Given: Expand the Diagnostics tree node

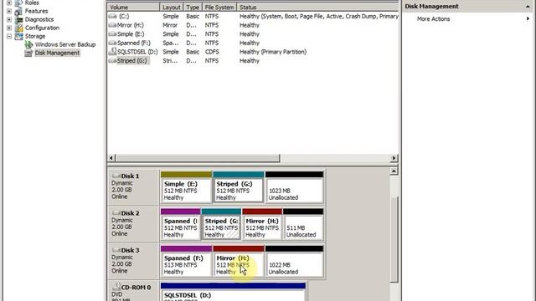Looking at the screenshot, I should [9, 19].
